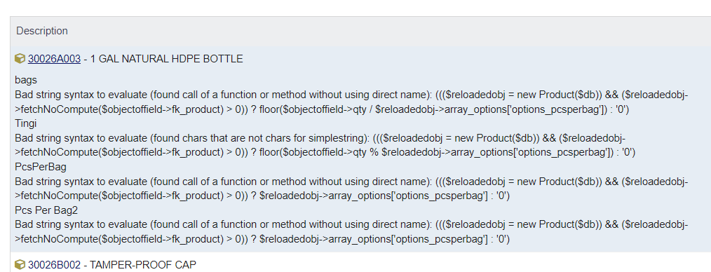
Task: Click the product cube icon beside 30026A003
Action: 20,58
